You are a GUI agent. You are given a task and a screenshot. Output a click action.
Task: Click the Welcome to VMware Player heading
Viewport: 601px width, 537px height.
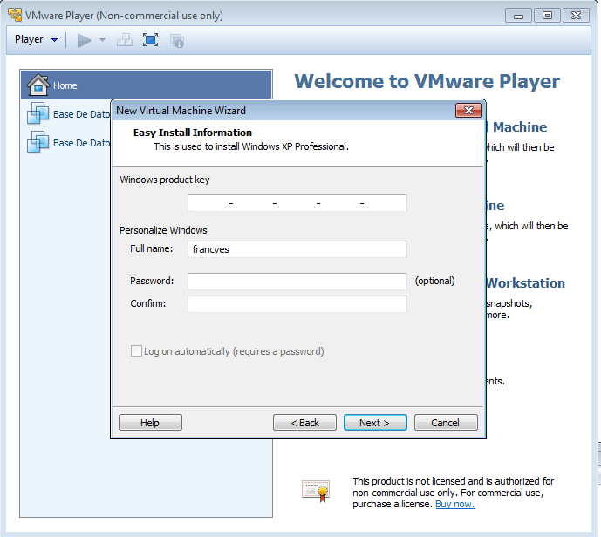click(x=427, y=81)
